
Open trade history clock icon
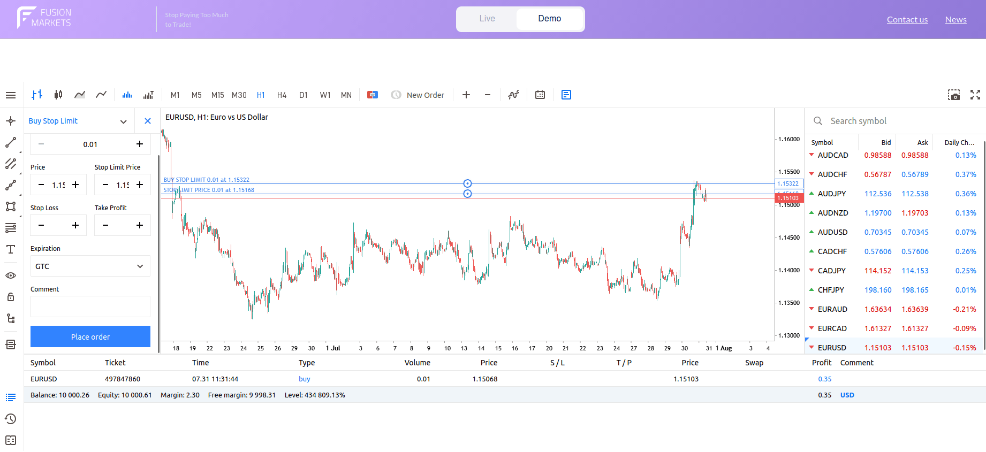point(11,419)
